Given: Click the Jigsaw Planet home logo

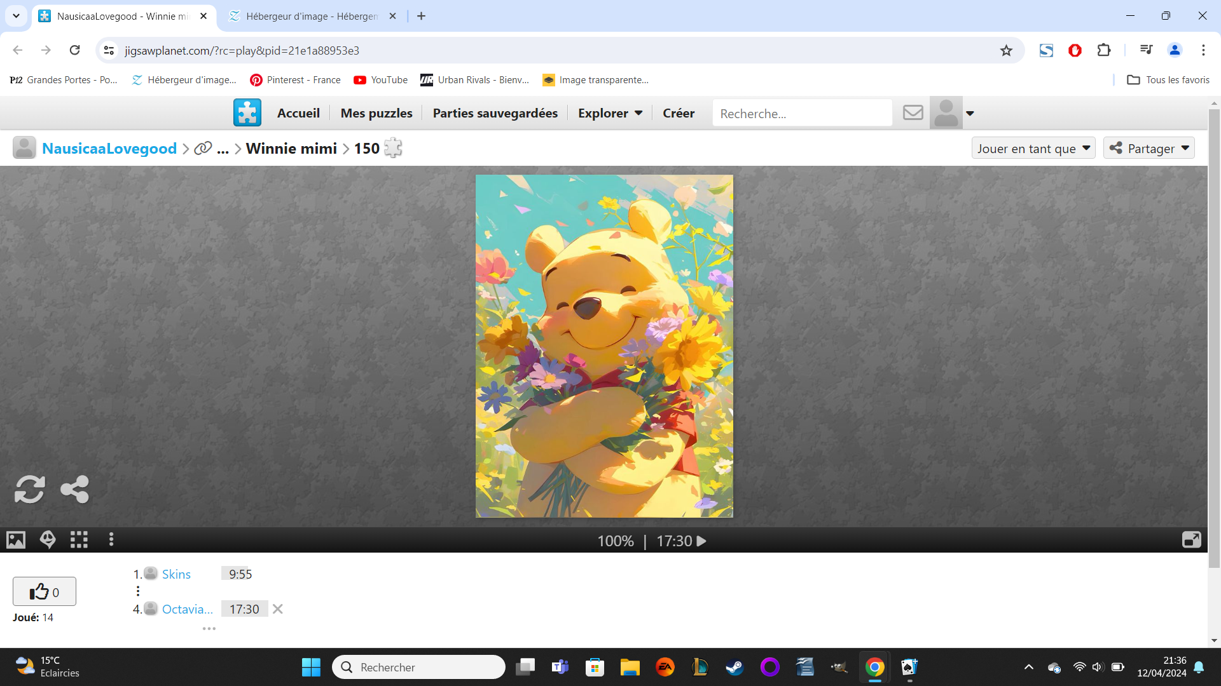Looking at the screenshot, I should pos(247,113).
